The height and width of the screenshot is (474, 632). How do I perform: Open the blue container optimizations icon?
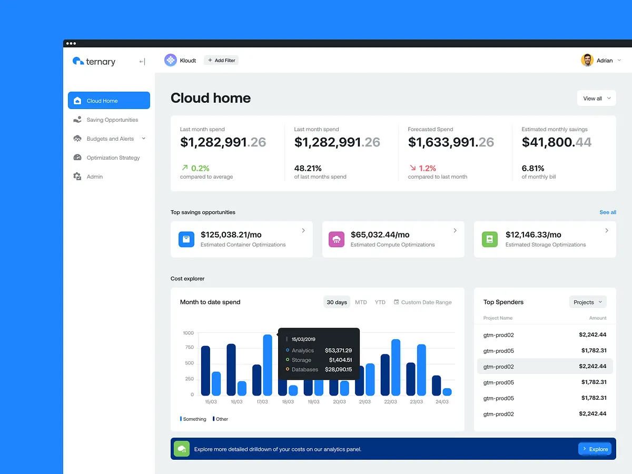click(x=186, y=240)
